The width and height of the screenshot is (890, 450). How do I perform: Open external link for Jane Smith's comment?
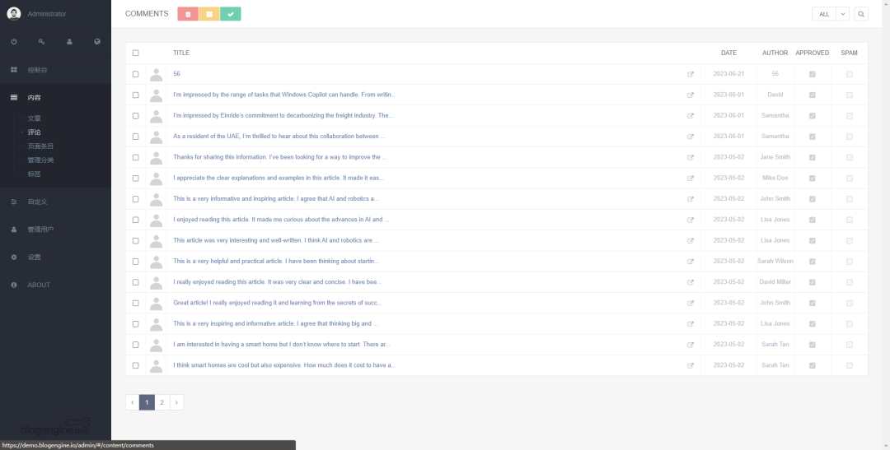691,158
